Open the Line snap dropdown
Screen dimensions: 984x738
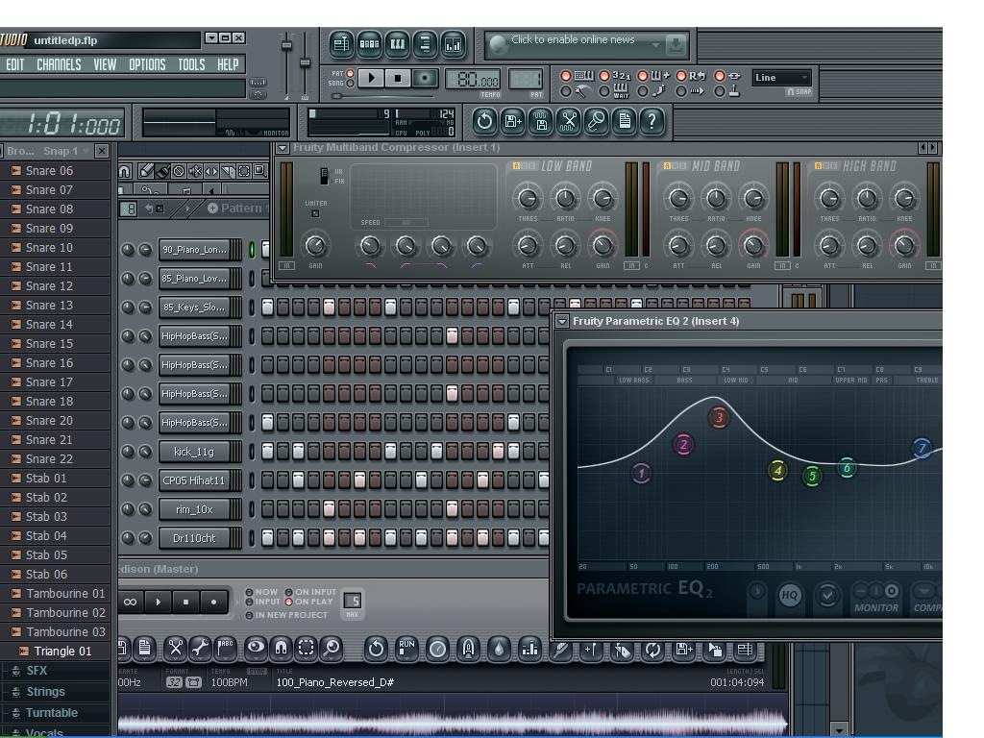[782, 78]
